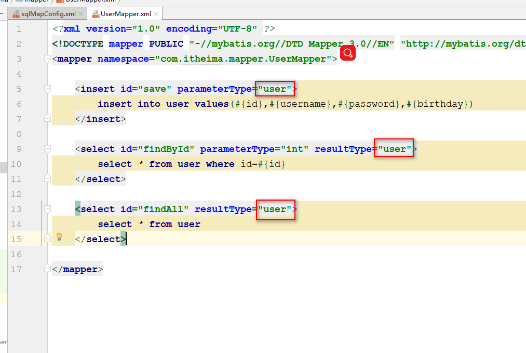This screenshot has height=353, width=526.
Task: Click line number 6 in the gutter
Action: coord(19,104)
